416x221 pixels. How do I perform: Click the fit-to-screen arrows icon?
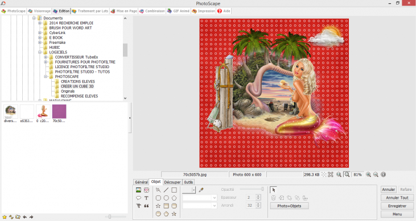pos(331,174)
